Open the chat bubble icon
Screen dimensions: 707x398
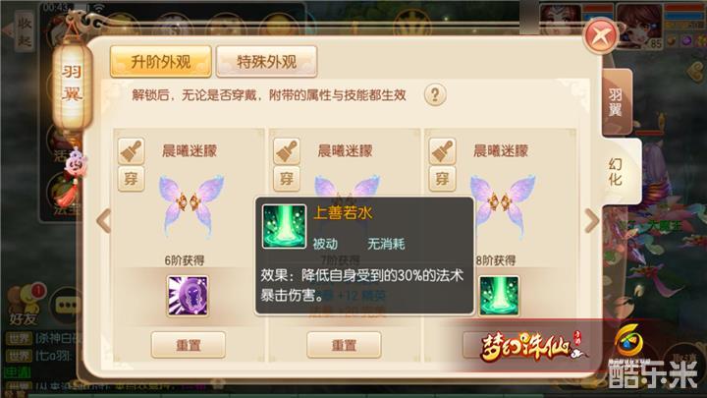[67, 306]
